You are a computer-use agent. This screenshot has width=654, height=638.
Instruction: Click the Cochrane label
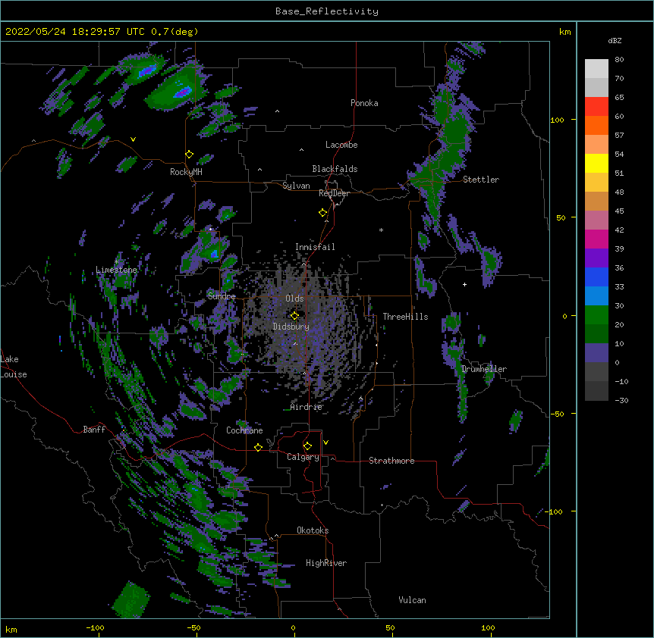tap(244, 430)
